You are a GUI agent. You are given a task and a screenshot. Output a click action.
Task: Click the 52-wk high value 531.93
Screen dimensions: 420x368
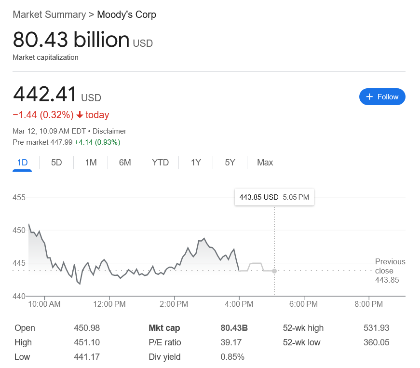tap(376, 328)
